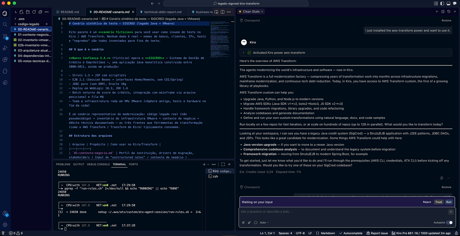Open the Search view in activity bar
Image resolution: width=460 pixels, height=236 pixels.
(x=5, y=24)
